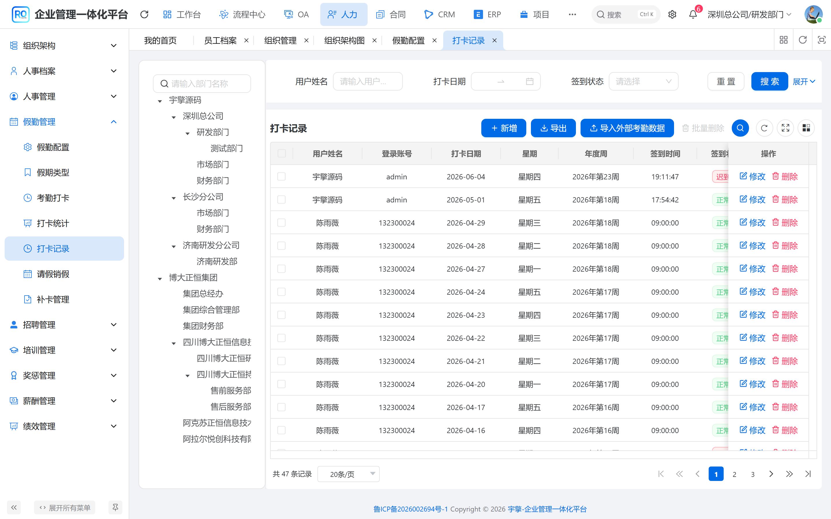Open column settings grid icon

tap(806, 128)
